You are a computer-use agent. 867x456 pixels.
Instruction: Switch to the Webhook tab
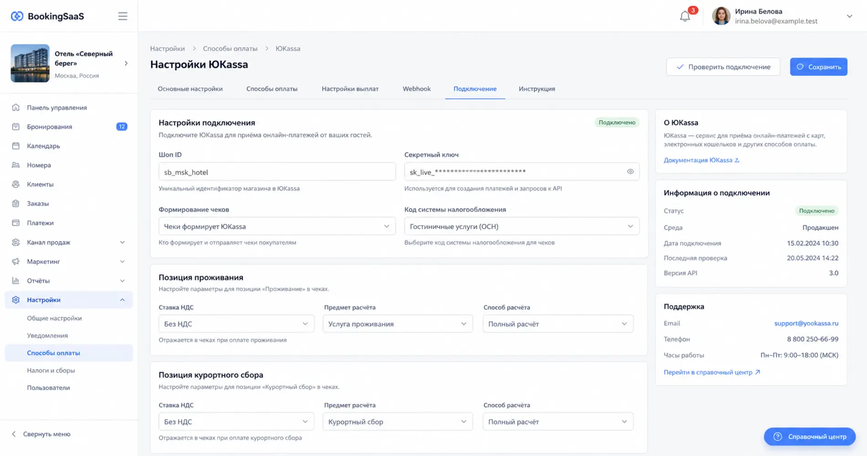click(417, 89)
